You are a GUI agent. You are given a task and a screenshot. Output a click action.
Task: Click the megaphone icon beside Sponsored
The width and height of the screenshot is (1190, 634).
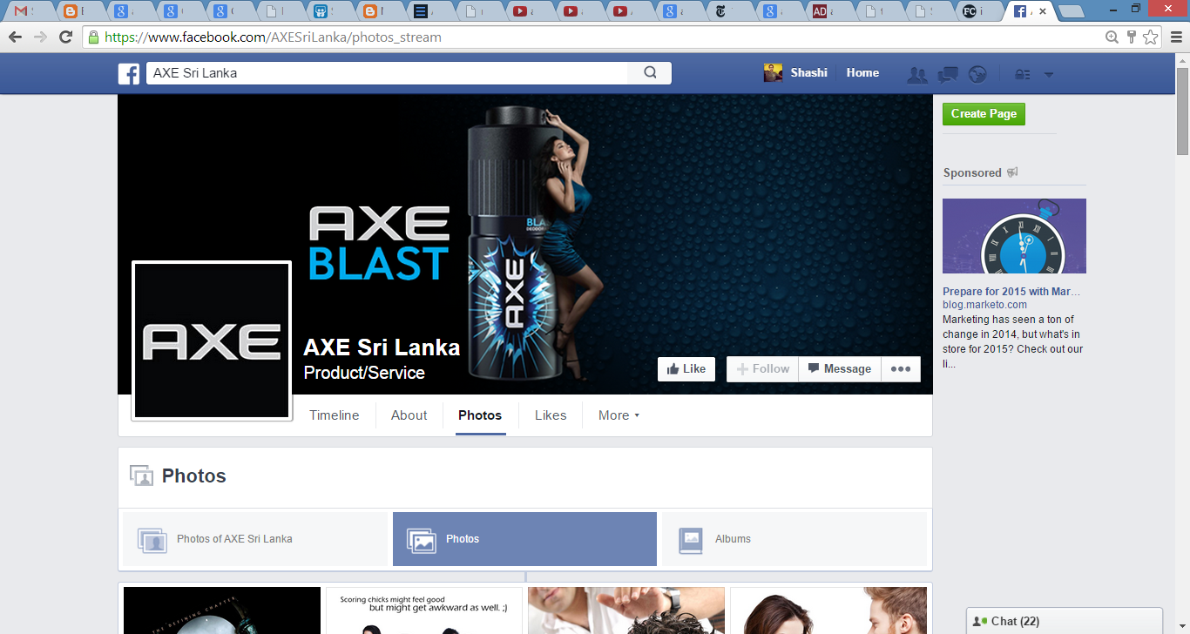(x=1012, y=172)
